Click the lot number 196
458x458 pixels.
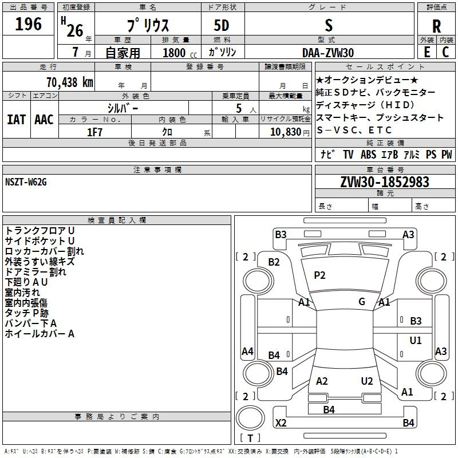(28, 24)
